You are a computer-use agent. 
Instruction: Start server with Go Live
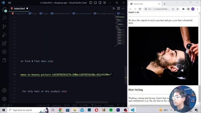pos(96,105)
